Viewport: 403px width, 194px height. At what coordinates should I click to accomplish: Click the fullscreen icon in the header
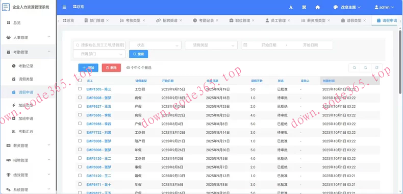304,8
